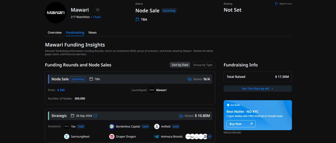
Task: Open the external link icon after 26 Sep 2024
Action: click(95, 116)
